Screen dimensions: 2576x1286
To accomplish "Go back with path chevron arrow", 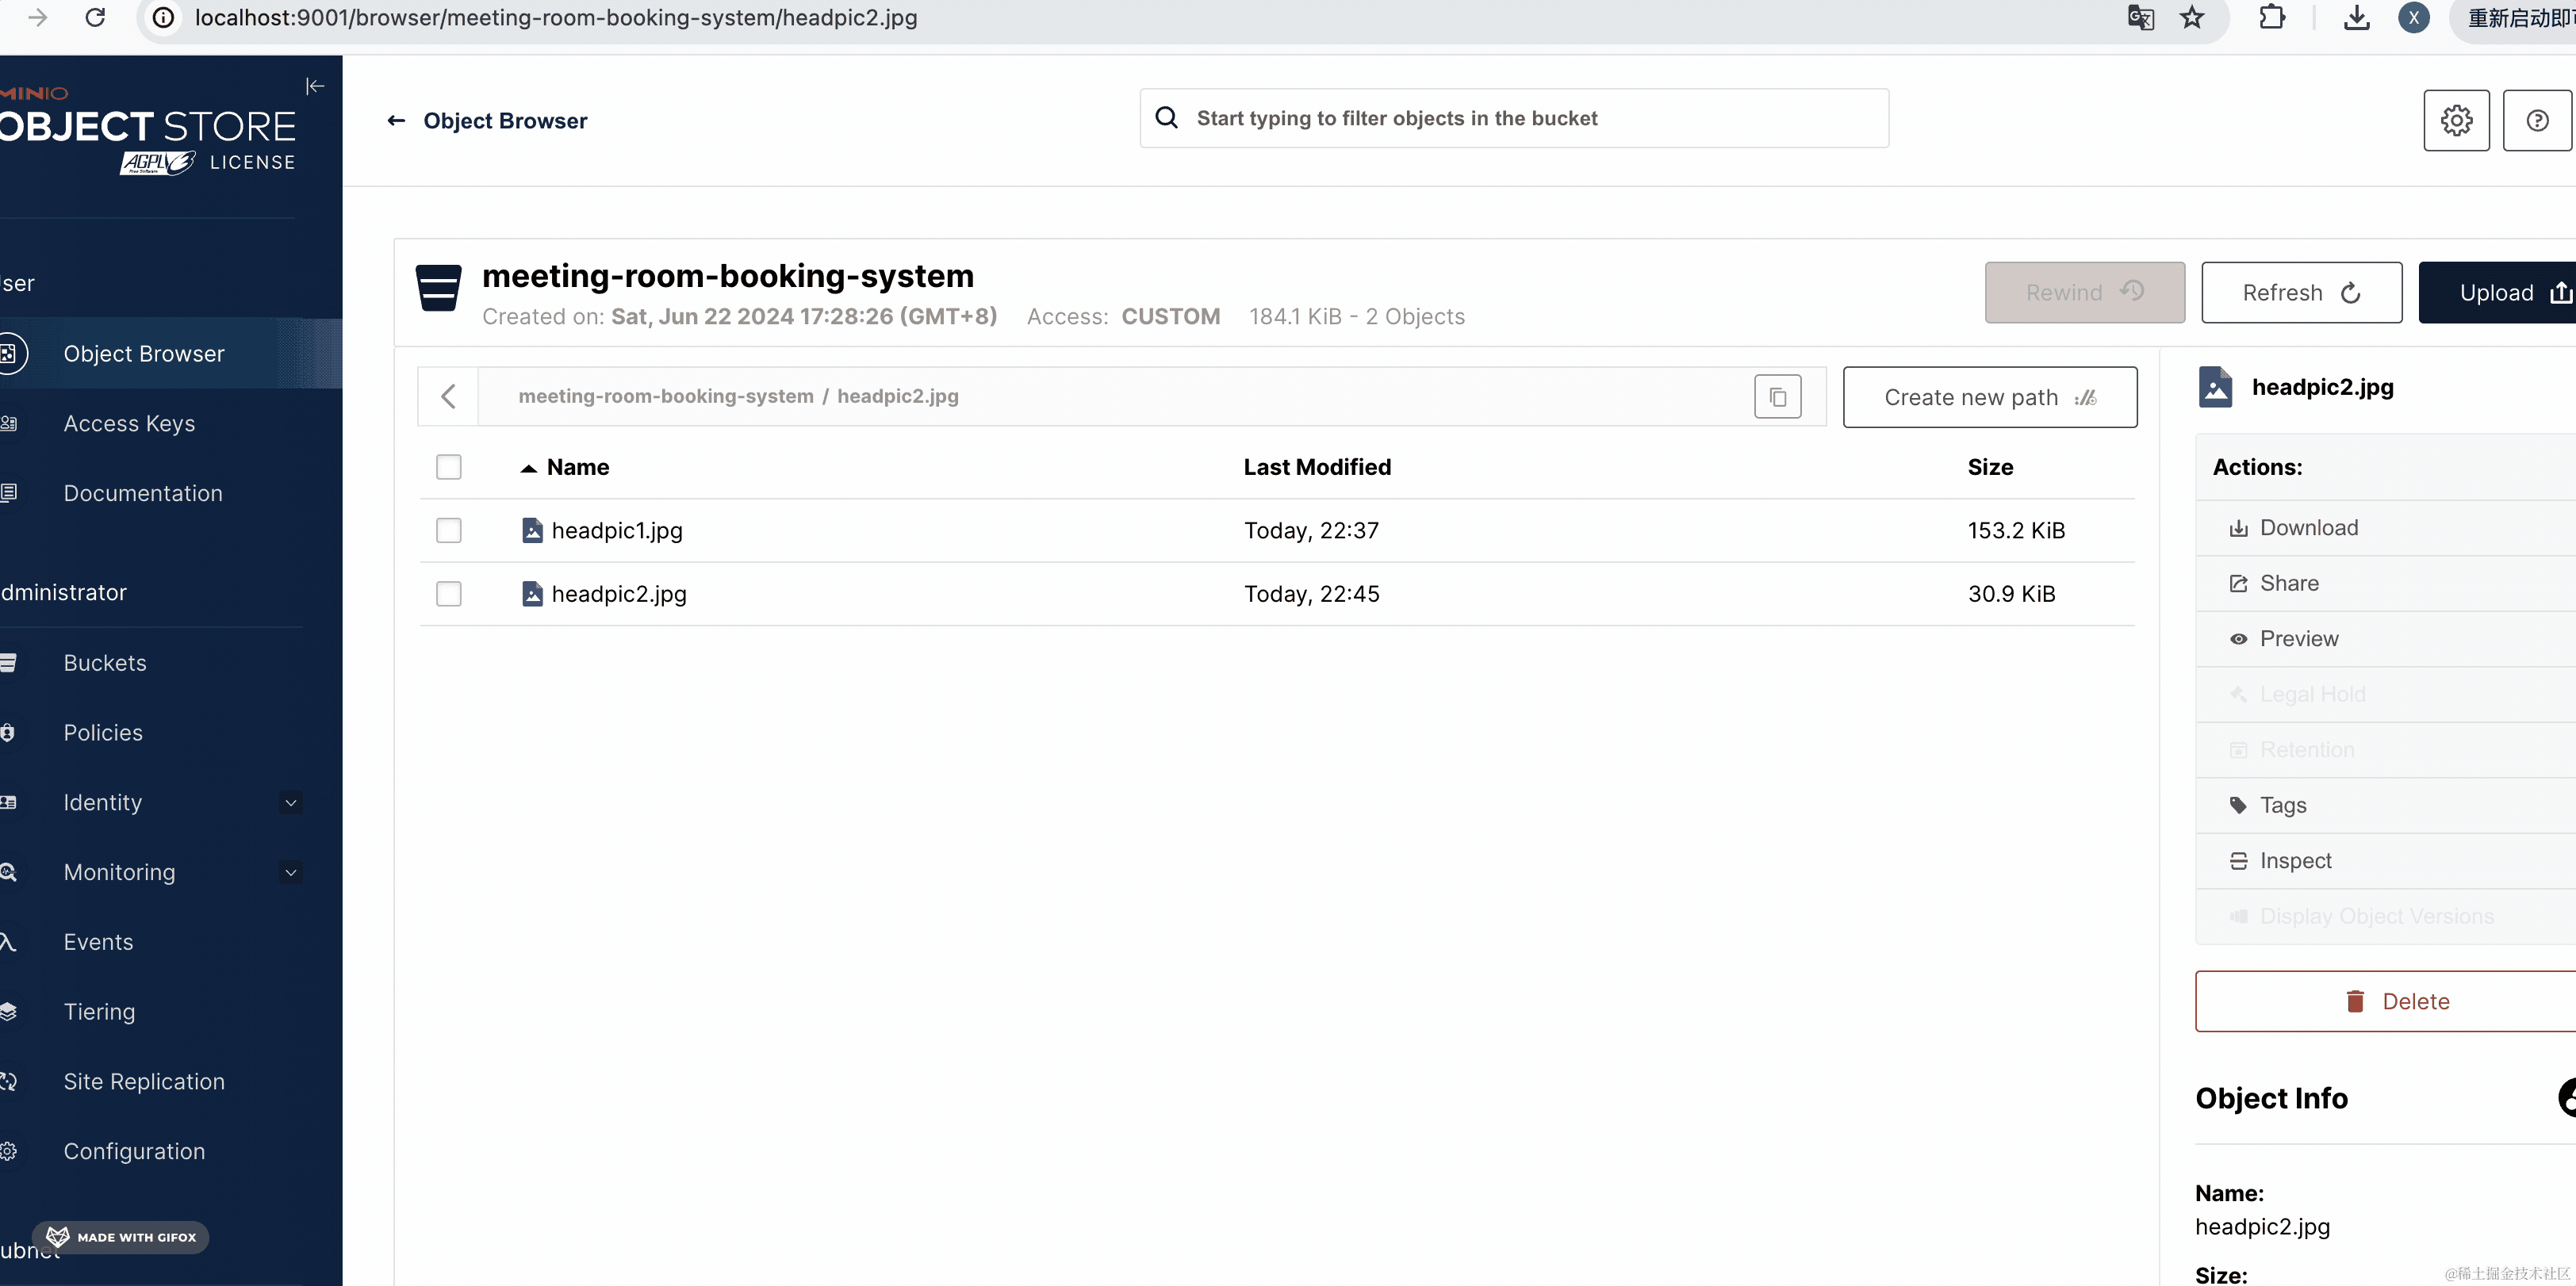I will (448, 397).
